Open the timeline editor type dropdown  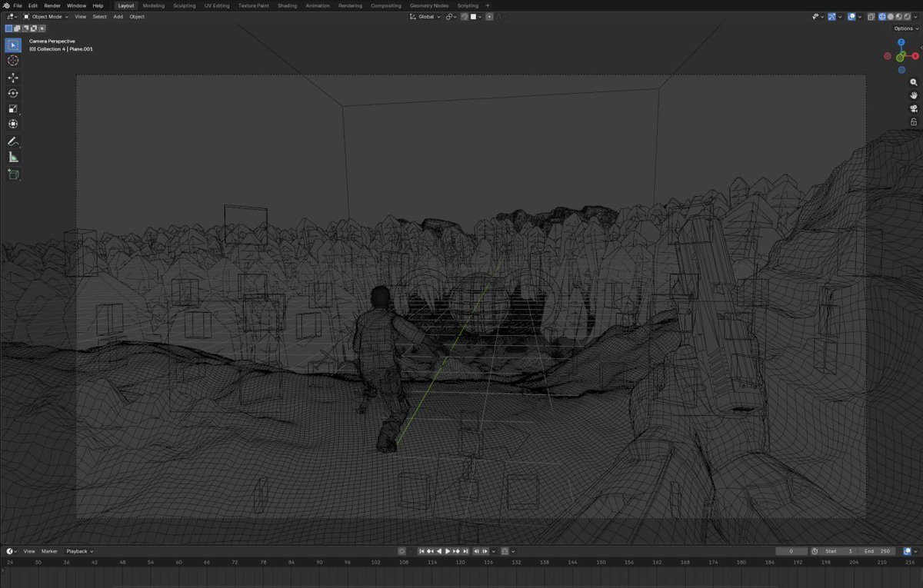[x=12, y=551]
